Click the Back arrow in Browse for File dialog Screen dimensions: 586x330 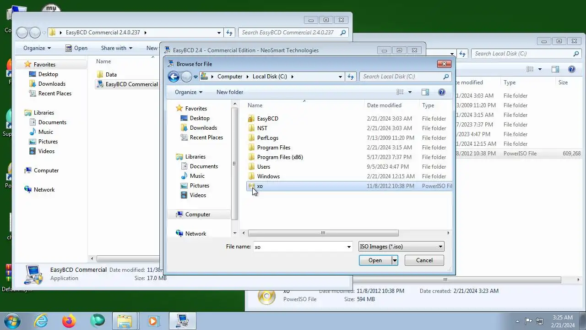pyautogui.click(x=174, y=77)
